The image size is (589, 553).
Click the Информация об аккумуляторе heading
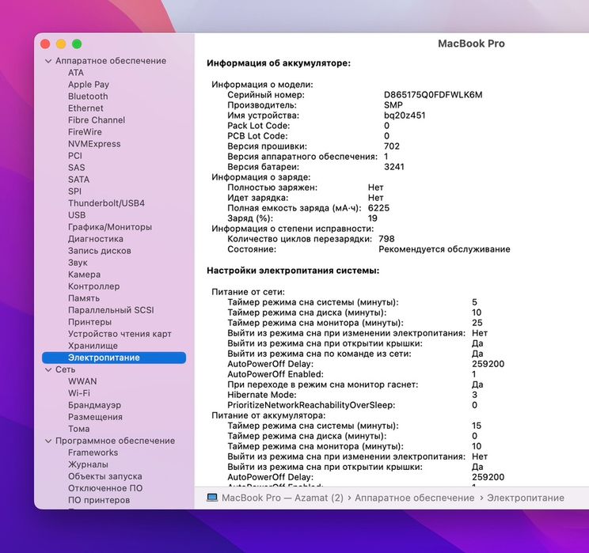point(279,63)
